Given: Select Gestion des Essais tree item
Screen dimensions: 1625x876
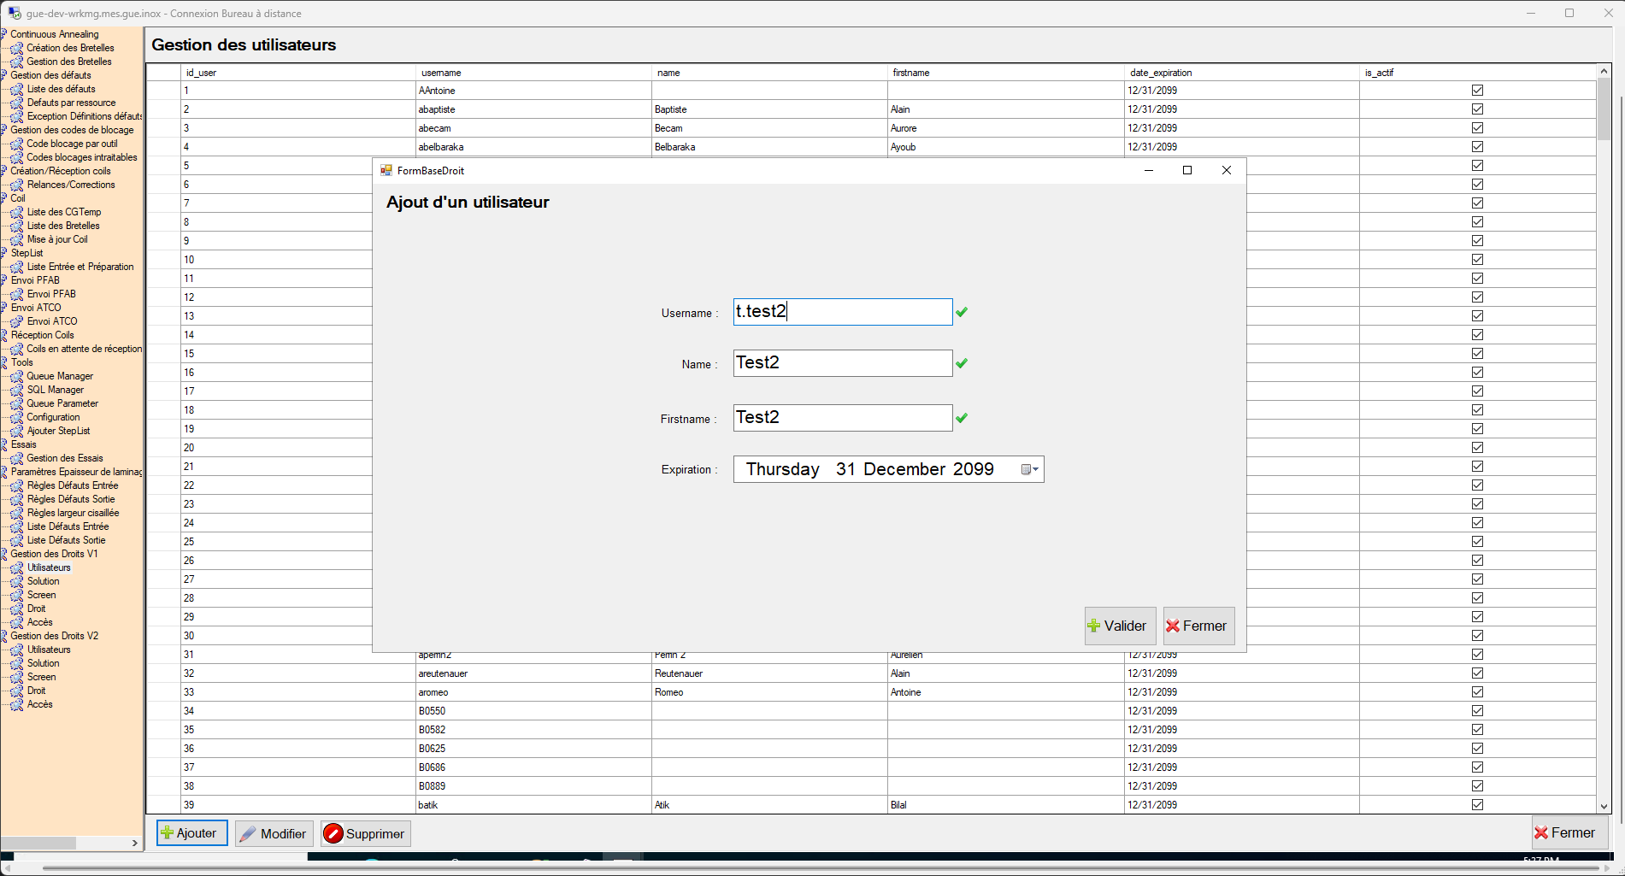Looking at the screenshot, I should click(65, 458).
